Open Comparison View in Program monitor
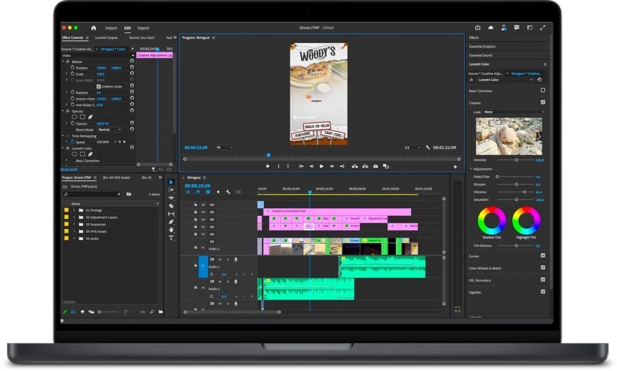This screenshot has height=371, width=617. 386,166
